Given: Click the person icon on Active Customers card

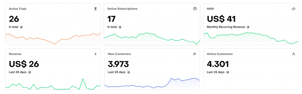Looking at the screenshot, I should [293, 54].
